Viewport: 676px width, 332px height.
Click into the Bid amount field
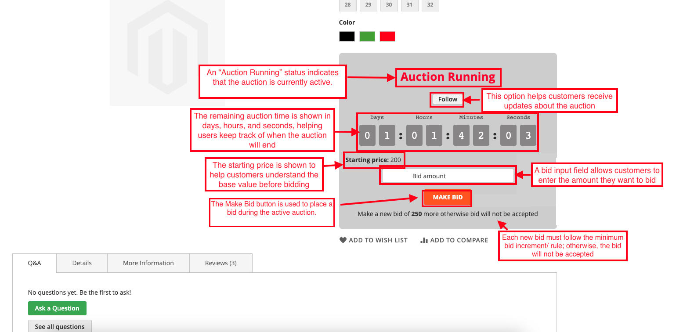(448, 176)
